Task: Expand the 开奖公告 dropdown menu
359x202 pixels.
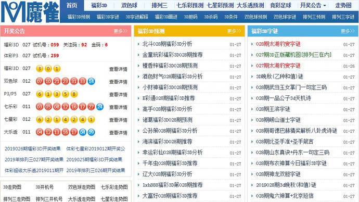Action: coord(313,5)
